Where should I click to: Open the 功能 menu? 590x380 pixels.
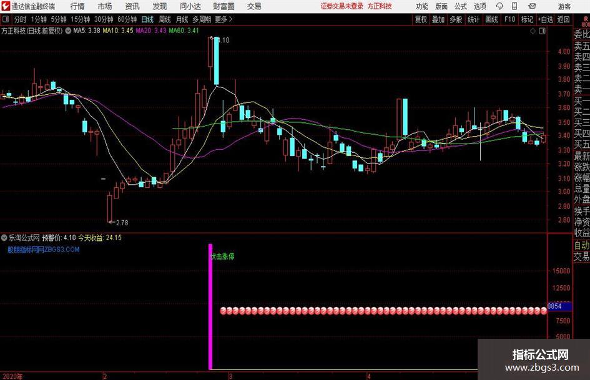422,6
